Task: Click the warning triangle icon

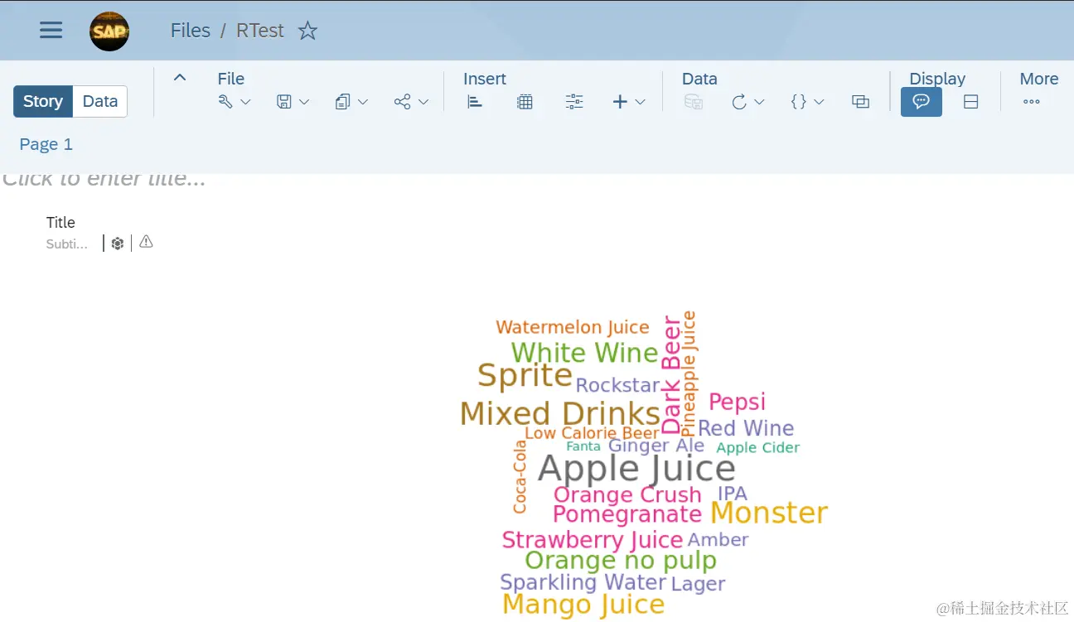Action: click(146, 242)
